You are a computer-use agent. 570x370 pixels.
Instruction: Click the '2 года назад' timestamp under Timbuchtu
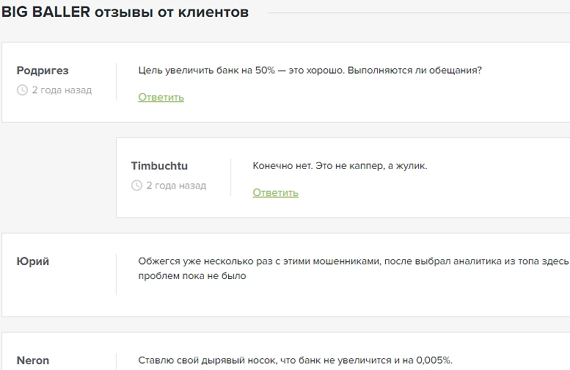176,186
